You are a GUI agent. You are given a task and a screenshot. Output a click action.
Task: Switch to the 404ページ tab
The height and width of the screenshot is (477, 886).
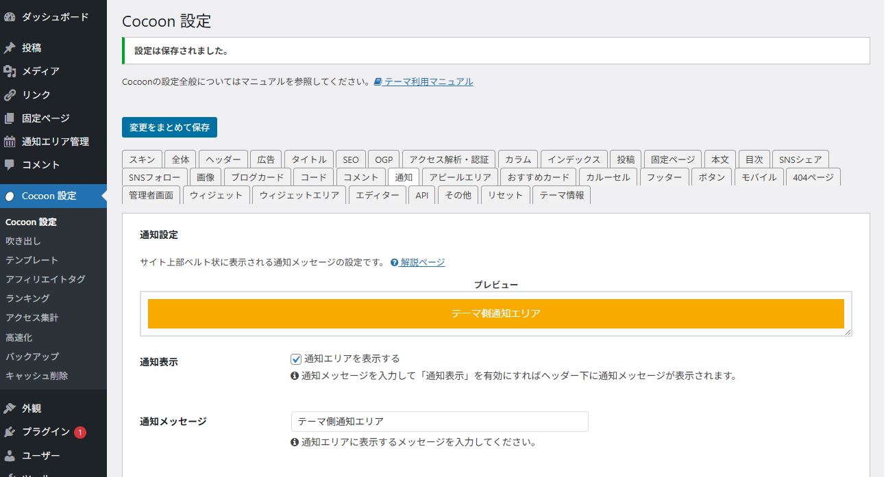click(x=813, y=177)
